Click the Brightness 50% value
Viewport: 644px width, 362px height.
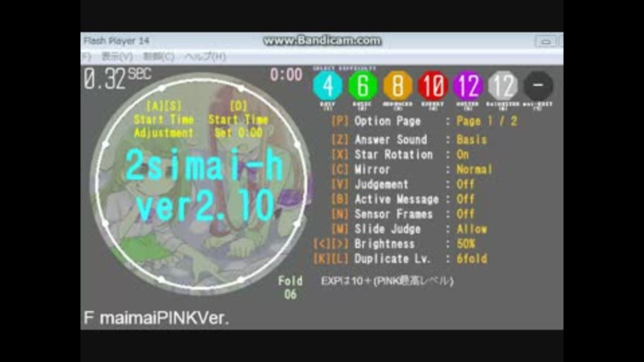(466, 244)
